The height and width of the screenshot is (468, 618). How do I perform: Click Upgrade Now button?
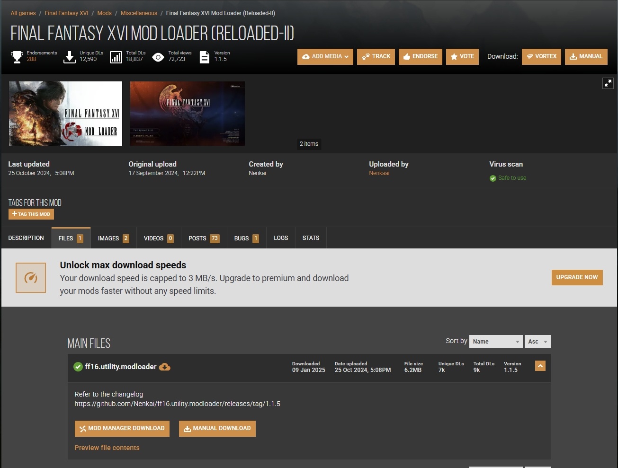(x=577, y=277)
